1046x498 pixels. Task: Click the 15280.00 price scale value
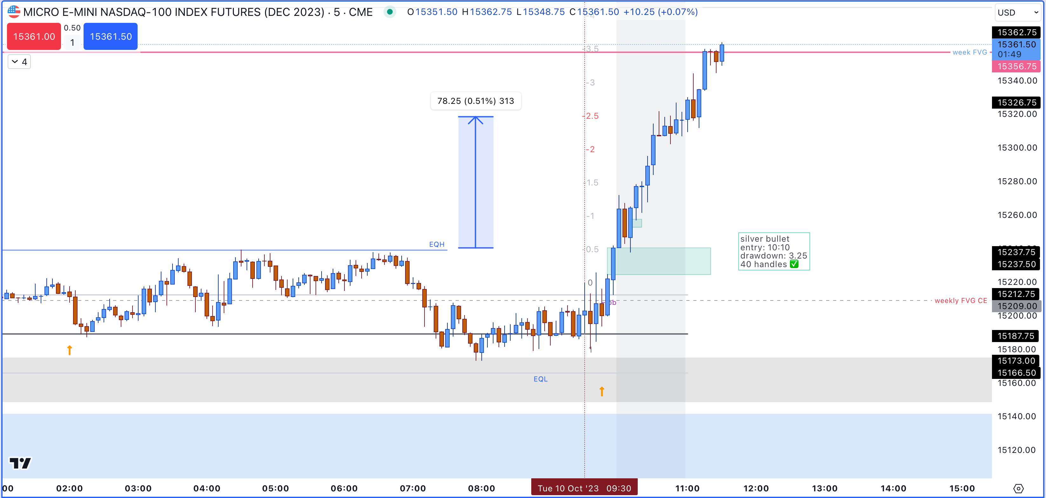tap(1017, 181)
